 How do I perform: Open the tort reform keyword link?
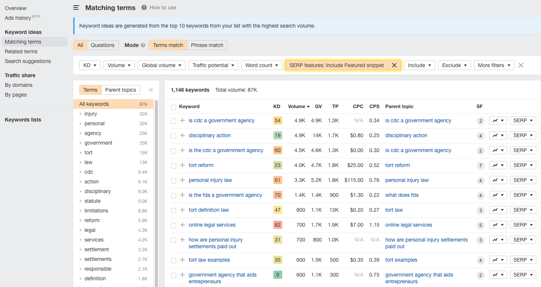(x=201, y=165)
